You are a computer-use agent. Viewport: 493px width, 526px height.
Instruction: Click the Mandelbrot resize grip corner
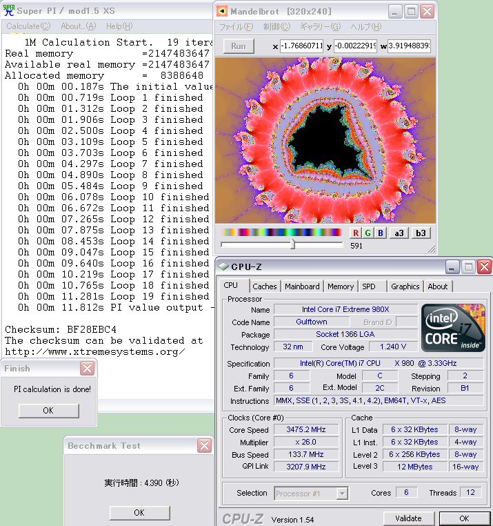tap(432, 249)
